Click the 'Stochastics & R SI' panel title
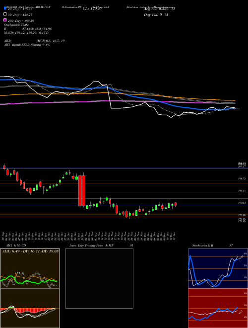Image resolution: width=248 pixels, height=328 pixels. [x=212, y=246]
